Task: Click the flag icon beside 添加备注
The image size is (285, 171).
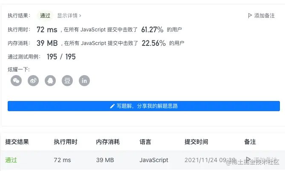Action: point(250,16)
